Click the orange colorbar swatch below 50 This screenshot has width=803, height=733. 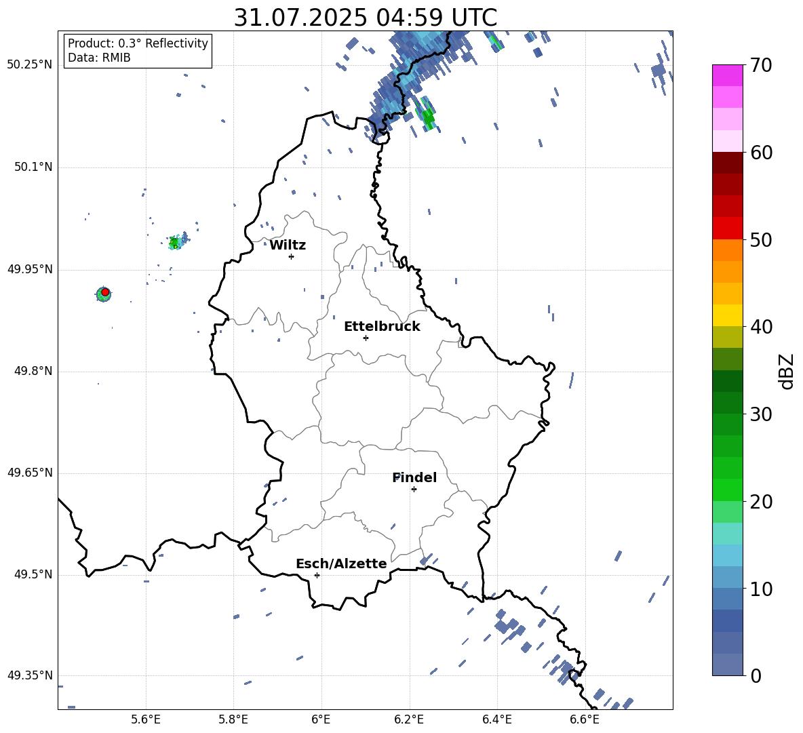(727, 250)
